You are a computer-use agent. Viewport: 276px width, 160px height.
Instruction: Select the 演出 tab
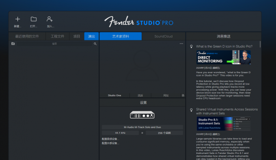tap(91, 36)
